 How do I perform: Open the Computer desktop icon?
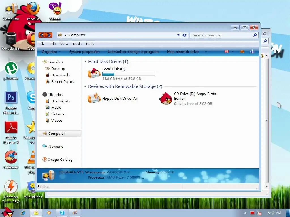coord(11,11)
